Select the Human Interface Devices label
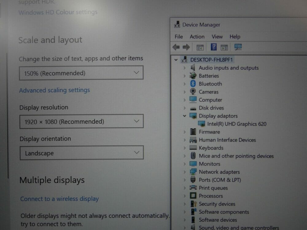This screenshot has width=307, height=230. click(x=227, y=140)
